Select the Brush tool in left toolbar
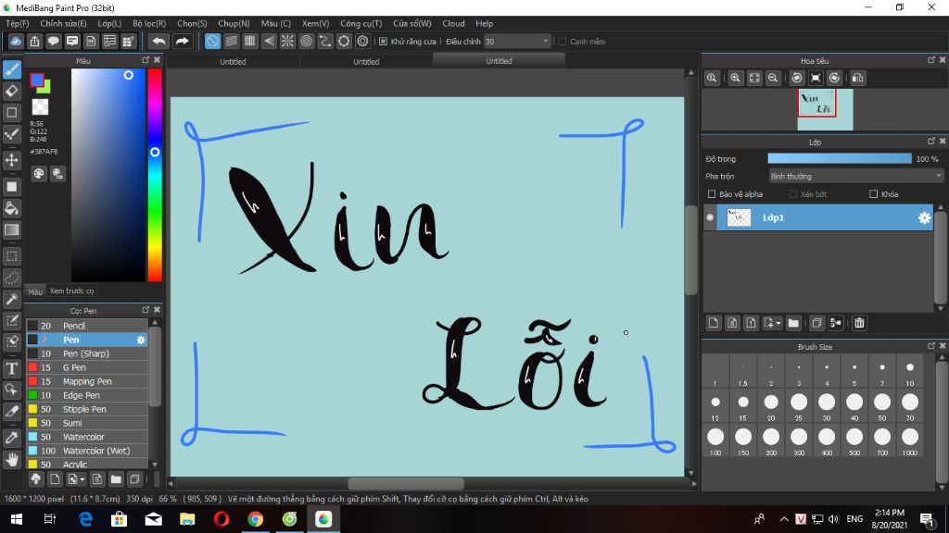Image resolution: width=949 pixels, height=533 pixels. pos(12,69)
